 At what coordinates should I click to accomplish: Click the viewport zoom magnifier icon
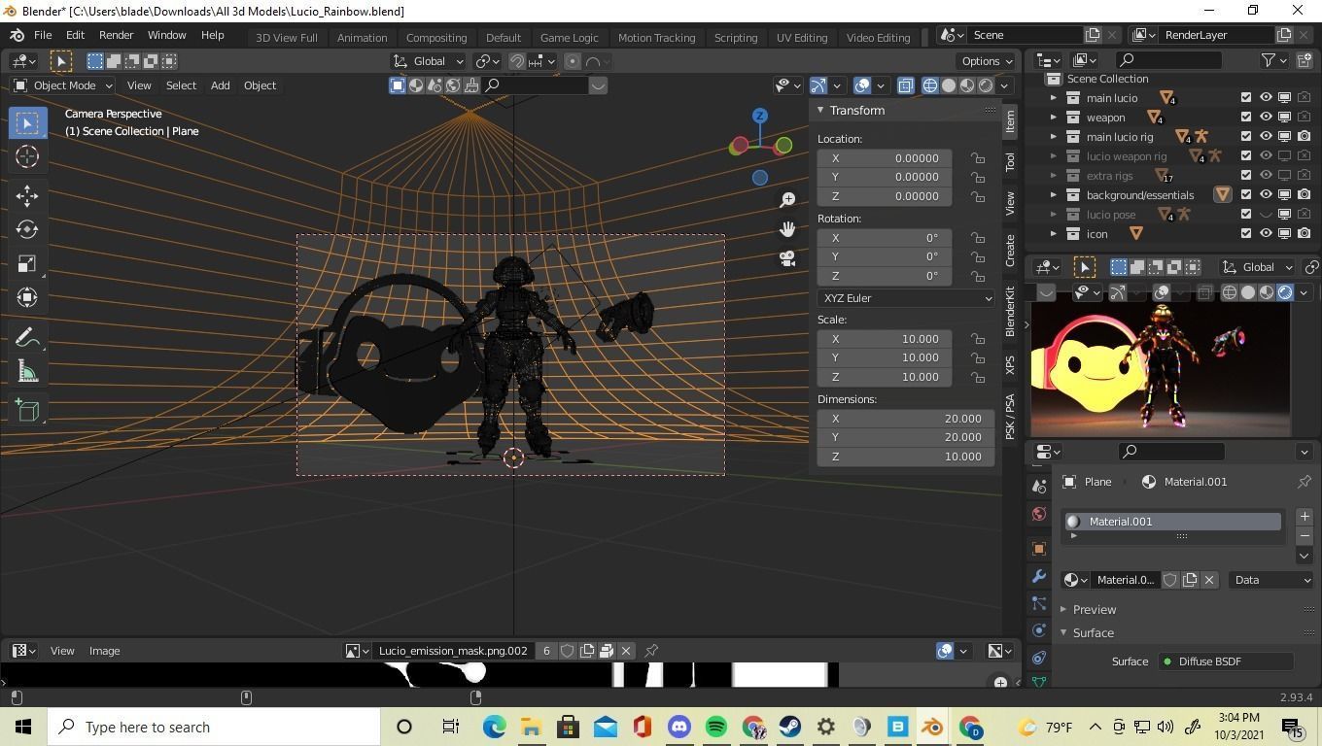coord(787,199)
